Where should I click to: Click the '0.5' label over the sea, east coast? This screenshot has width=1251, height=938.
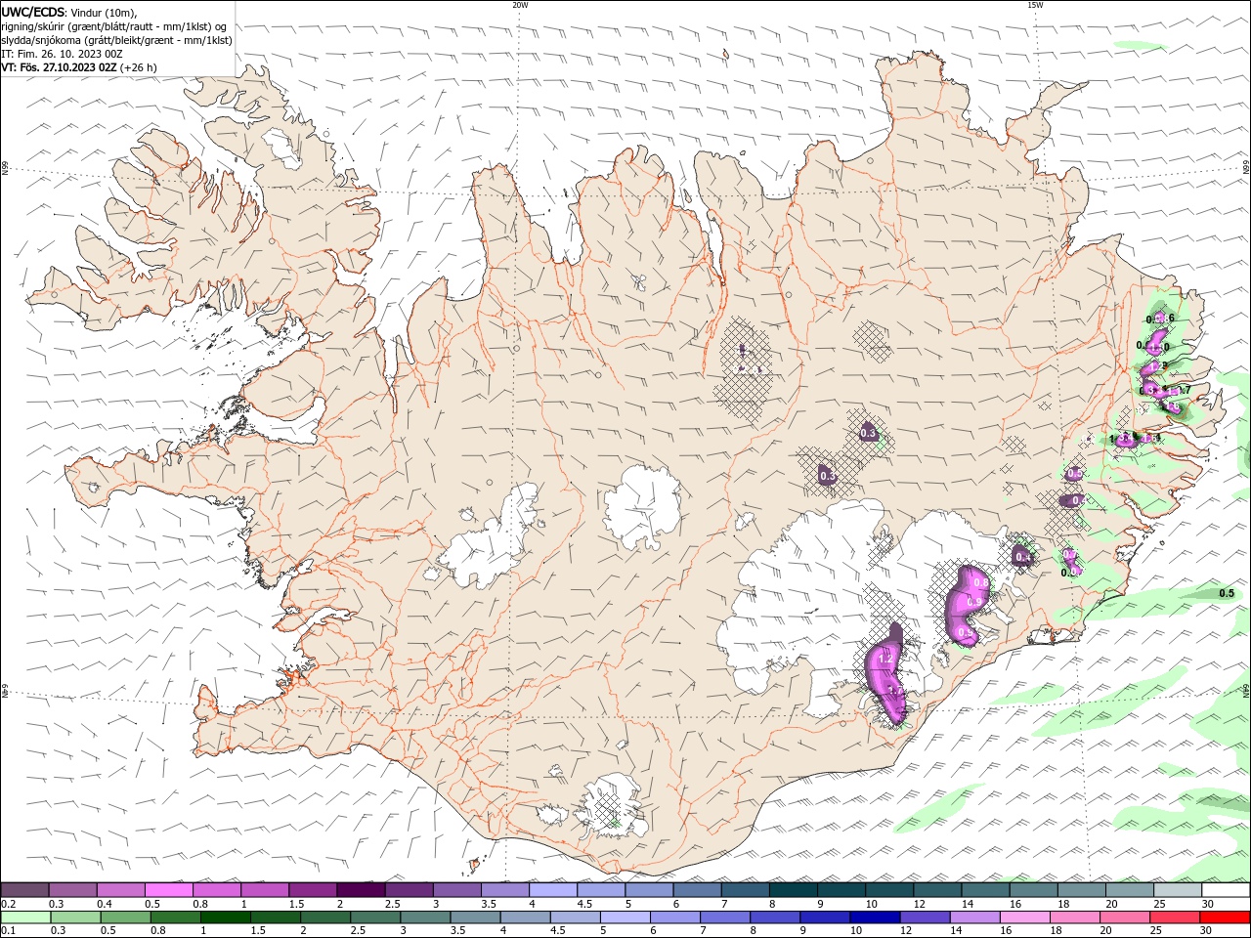coord(1229,593)
